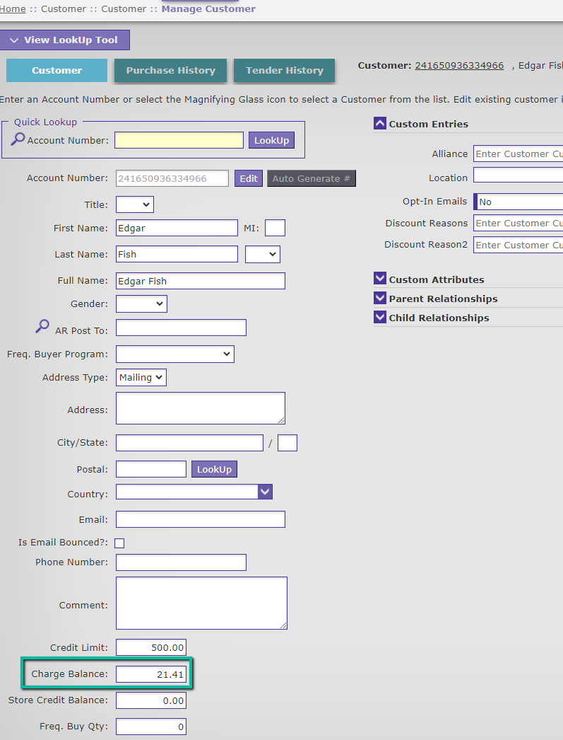Image resolution: width=563 pixels, height=740 pixels.
Task: Click the Postal LookUp button
Action: click(x=214, y=469)
